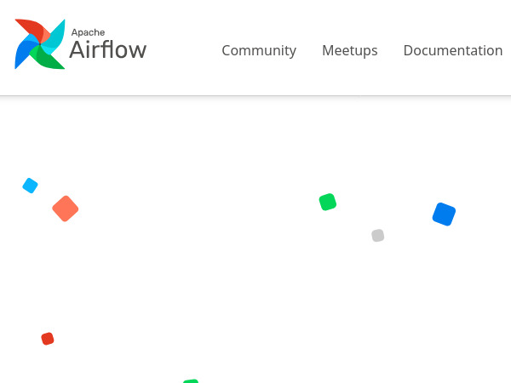This screenshot has height=383, width=511.
Task: Click the coral orange diamond shape
Action: click(66, 209)
